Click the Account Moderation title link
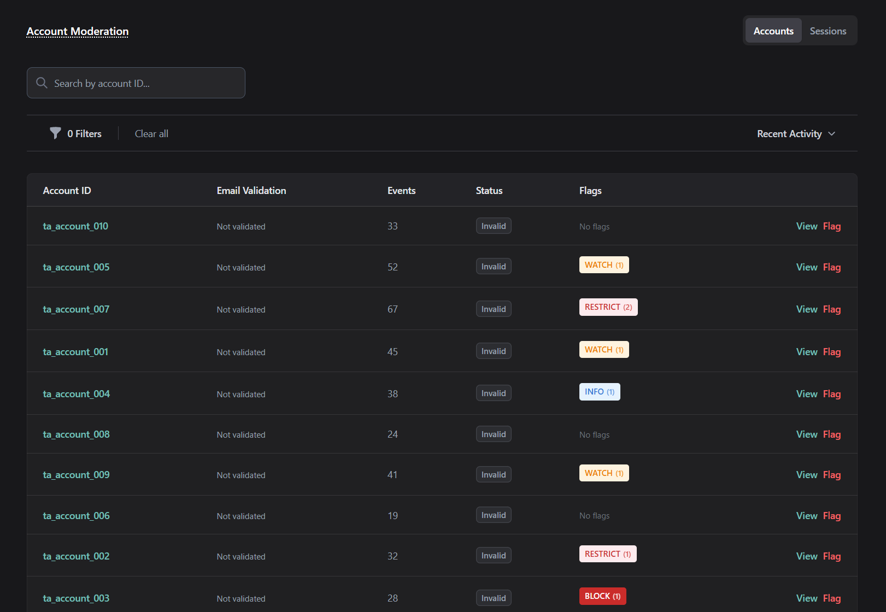Viewport: 886px width, 612px height. [78, 32]
